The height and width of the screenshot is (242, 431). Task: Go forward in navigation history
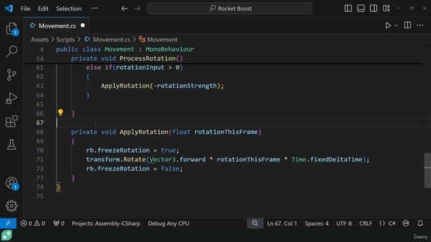click(x=137, y=9)
